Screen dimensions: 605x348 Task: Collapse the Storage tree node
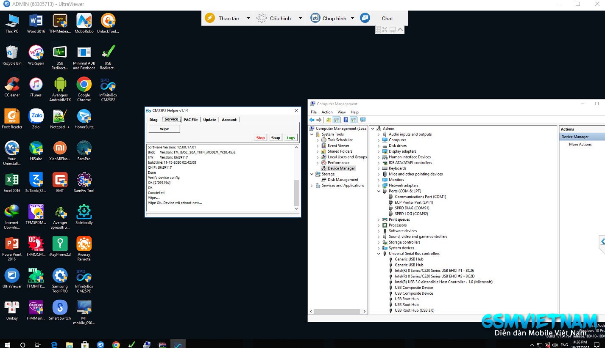pyautogui.click(x=312, y=174)
